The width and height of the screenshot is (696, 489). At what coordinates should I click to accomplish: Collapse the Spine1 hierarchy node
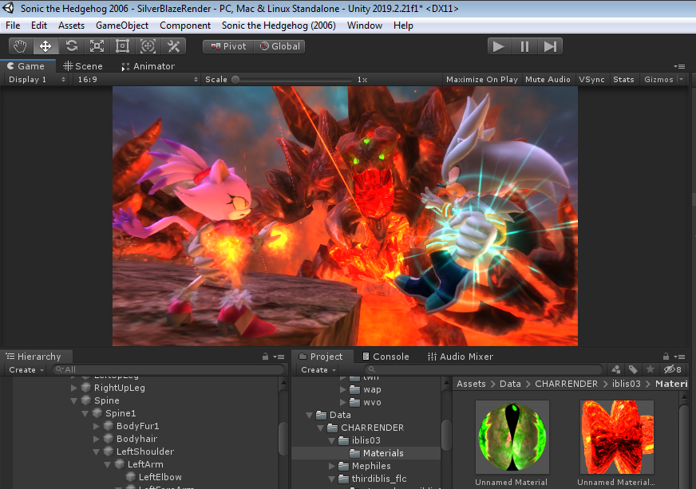point(85,413)
